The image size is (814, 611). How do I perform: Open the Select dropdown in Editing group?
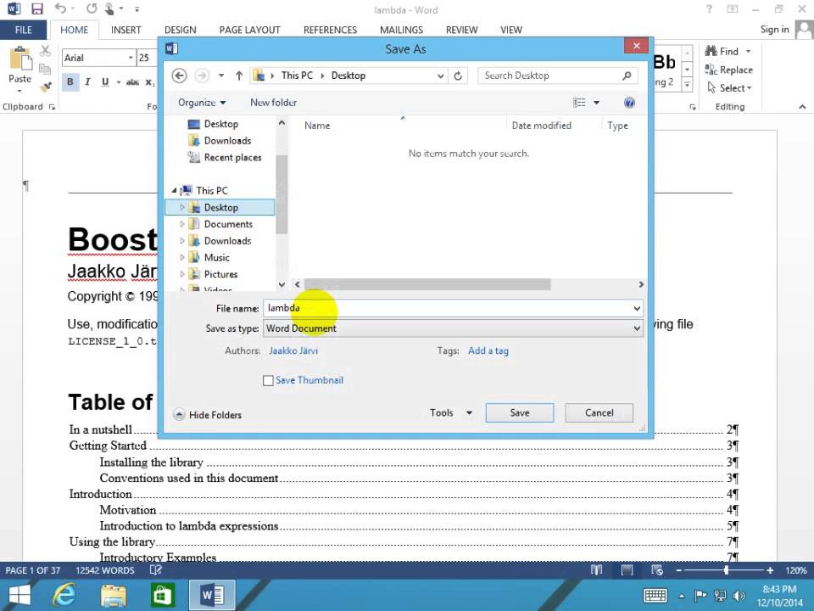pos(730,88)
